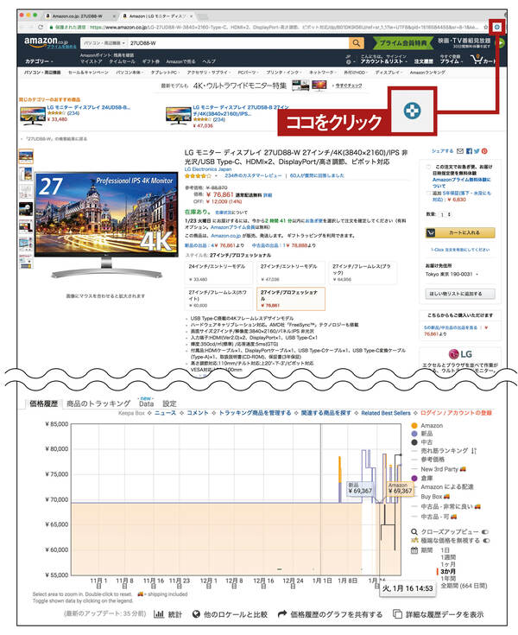Submit search with the orange magnifier button

[356, 43]
